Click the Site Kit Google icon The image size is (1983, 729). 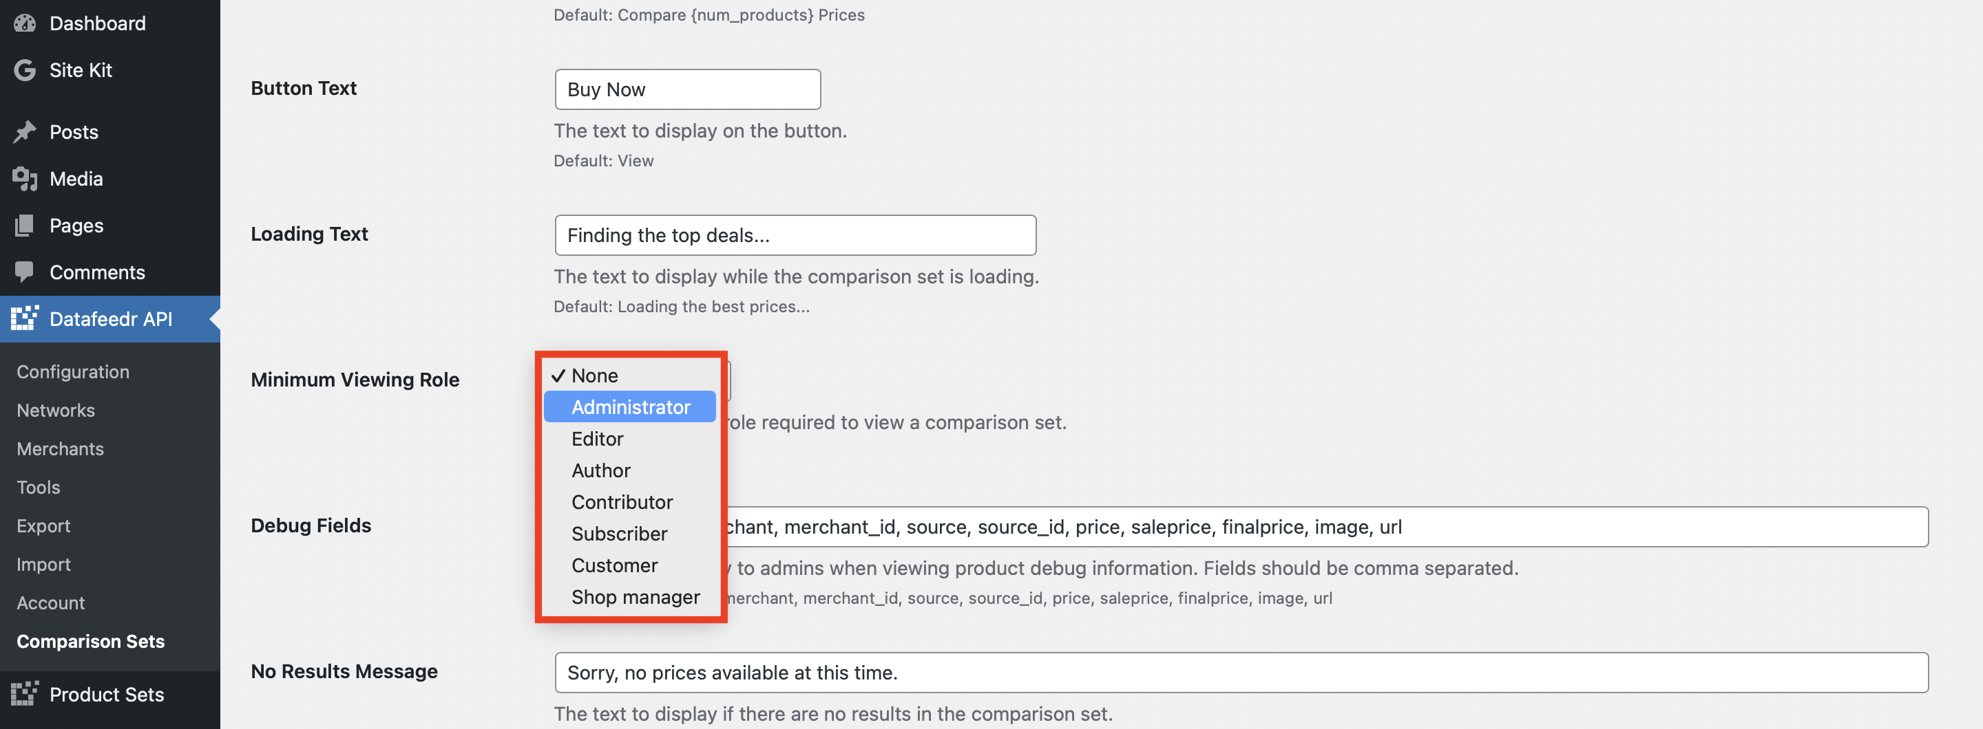tap(25, 70)
